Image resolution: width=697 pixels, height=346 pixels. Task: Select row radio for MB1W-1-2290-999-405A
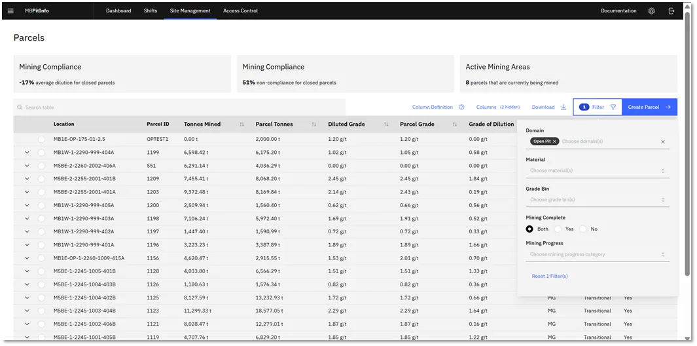coord(41,205)
